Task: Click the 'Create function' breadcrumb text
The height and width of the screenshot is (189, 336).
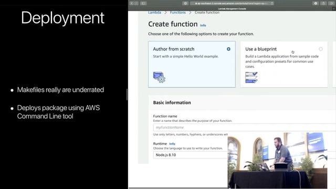Action: coord(207,13)
